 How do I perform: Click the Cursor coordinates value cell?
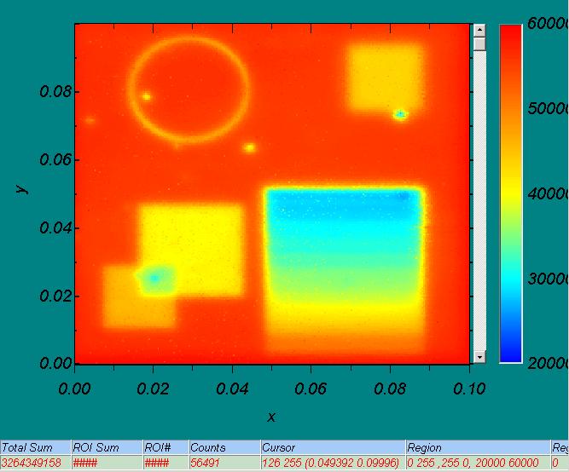pyautogui.click(x=332, y=463)
